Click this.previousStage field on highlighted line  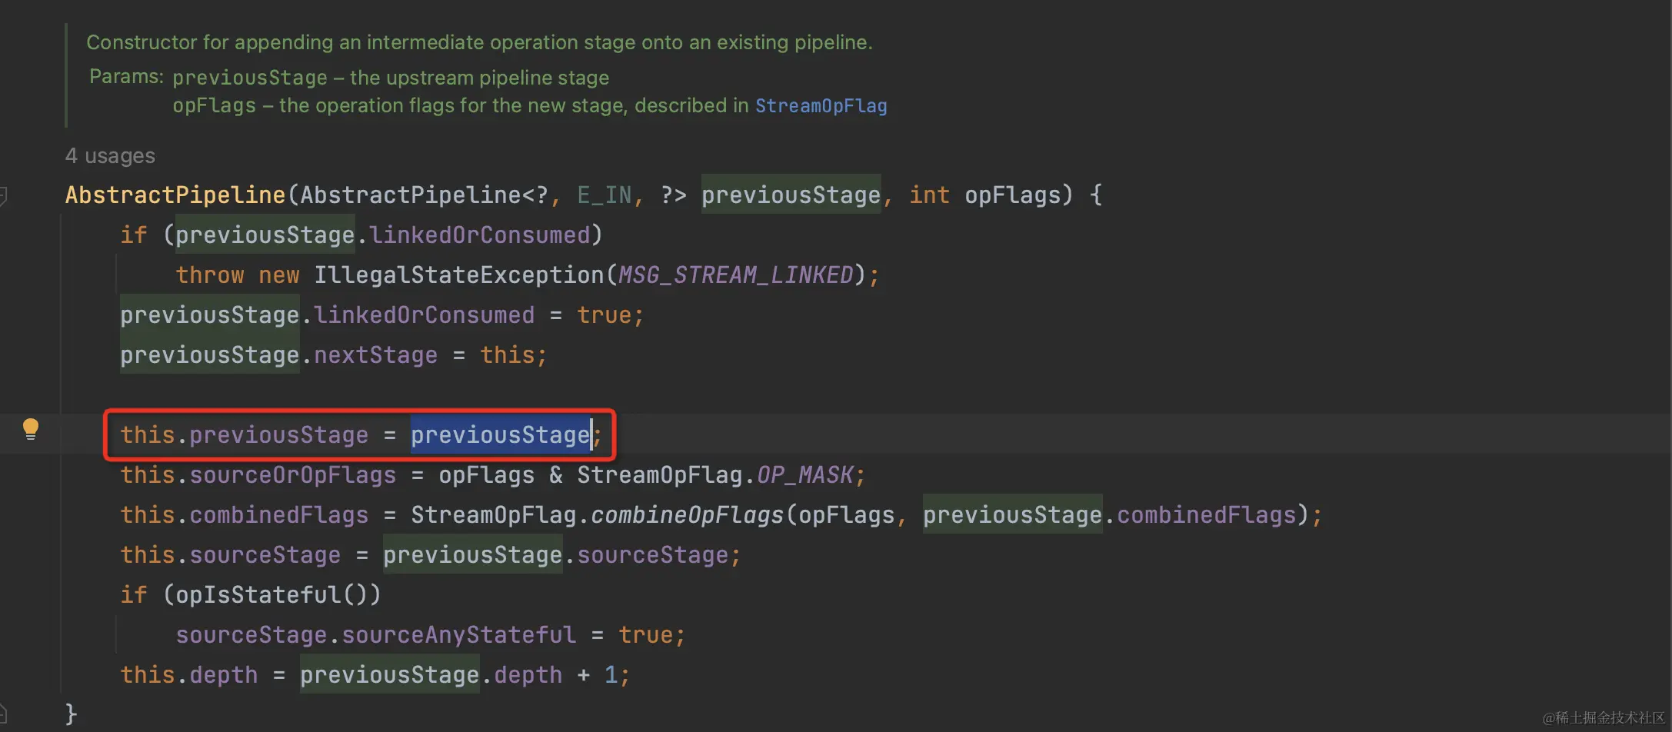tap(245, 435)
